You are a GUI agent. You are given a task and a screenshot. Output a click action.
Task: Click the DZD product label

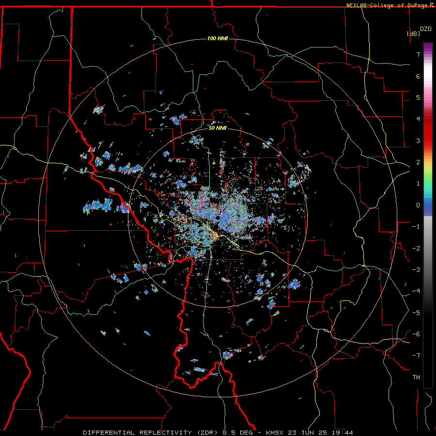pyautogui.click(x=426, y=29)
